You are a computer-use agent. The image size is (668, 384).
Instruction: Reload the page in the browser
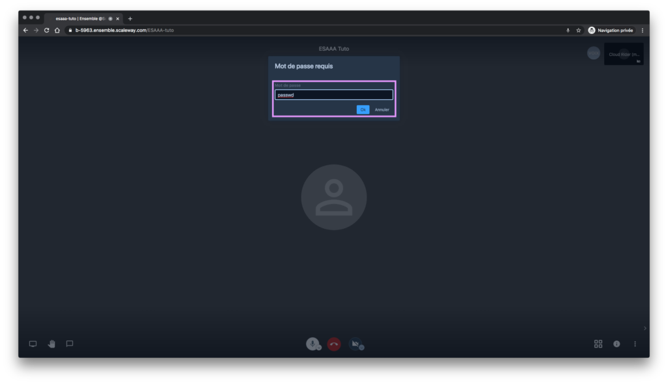[x=46, y=30]
